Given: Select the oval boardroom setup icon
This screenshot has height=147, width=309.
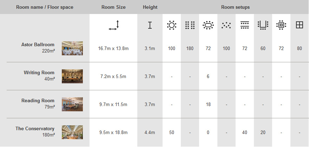Looking at the screenshot, I should click(x=208, y=25).
